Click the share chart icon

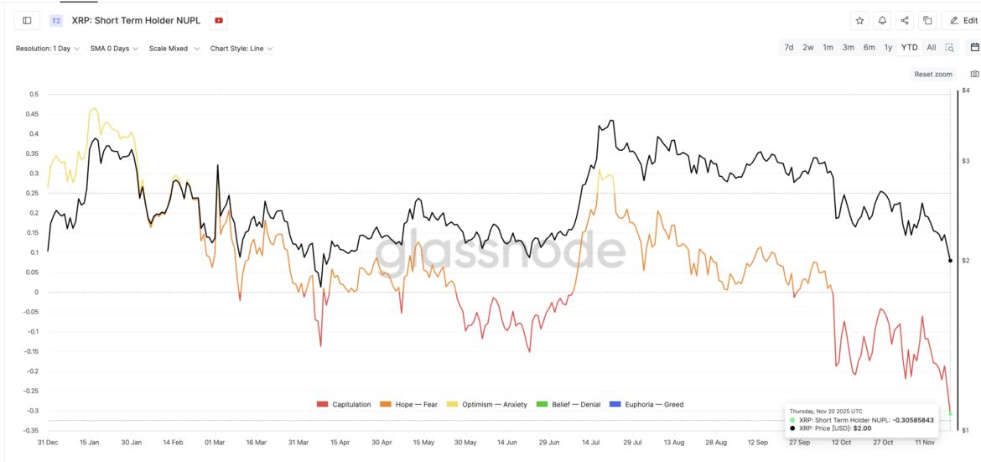tap(905, 20)
